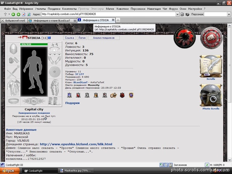Open the Персонажи menu
This screenshot has width=232, height=174.
coord(138,9)
